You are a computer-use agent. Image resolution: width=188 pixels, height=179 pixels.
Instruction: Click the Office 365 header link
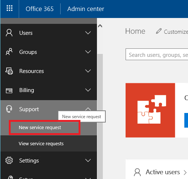(40, 9)
